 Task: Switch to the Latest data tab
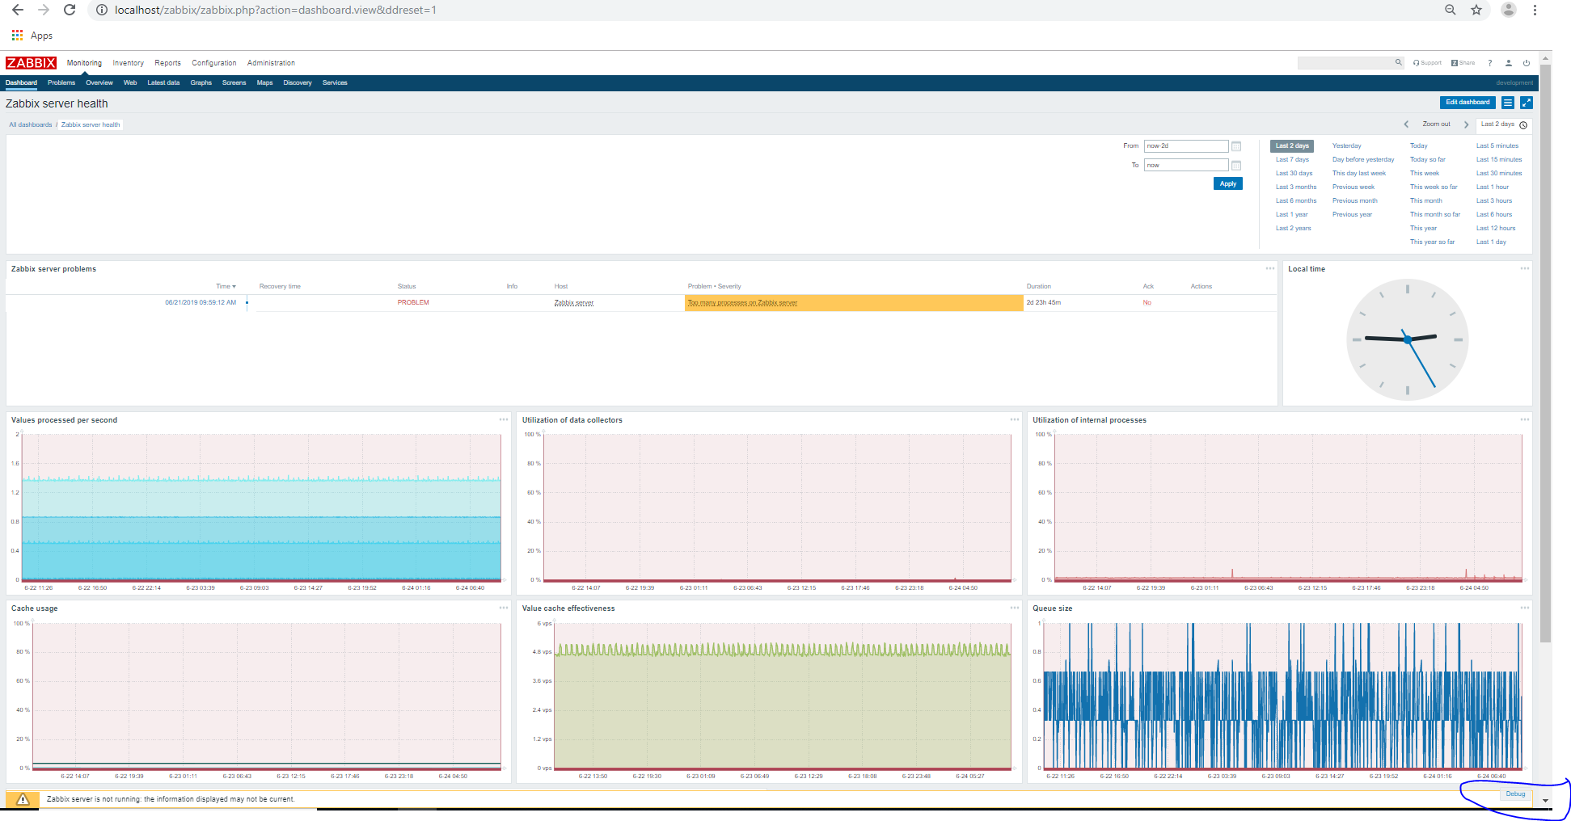(163, 82)
